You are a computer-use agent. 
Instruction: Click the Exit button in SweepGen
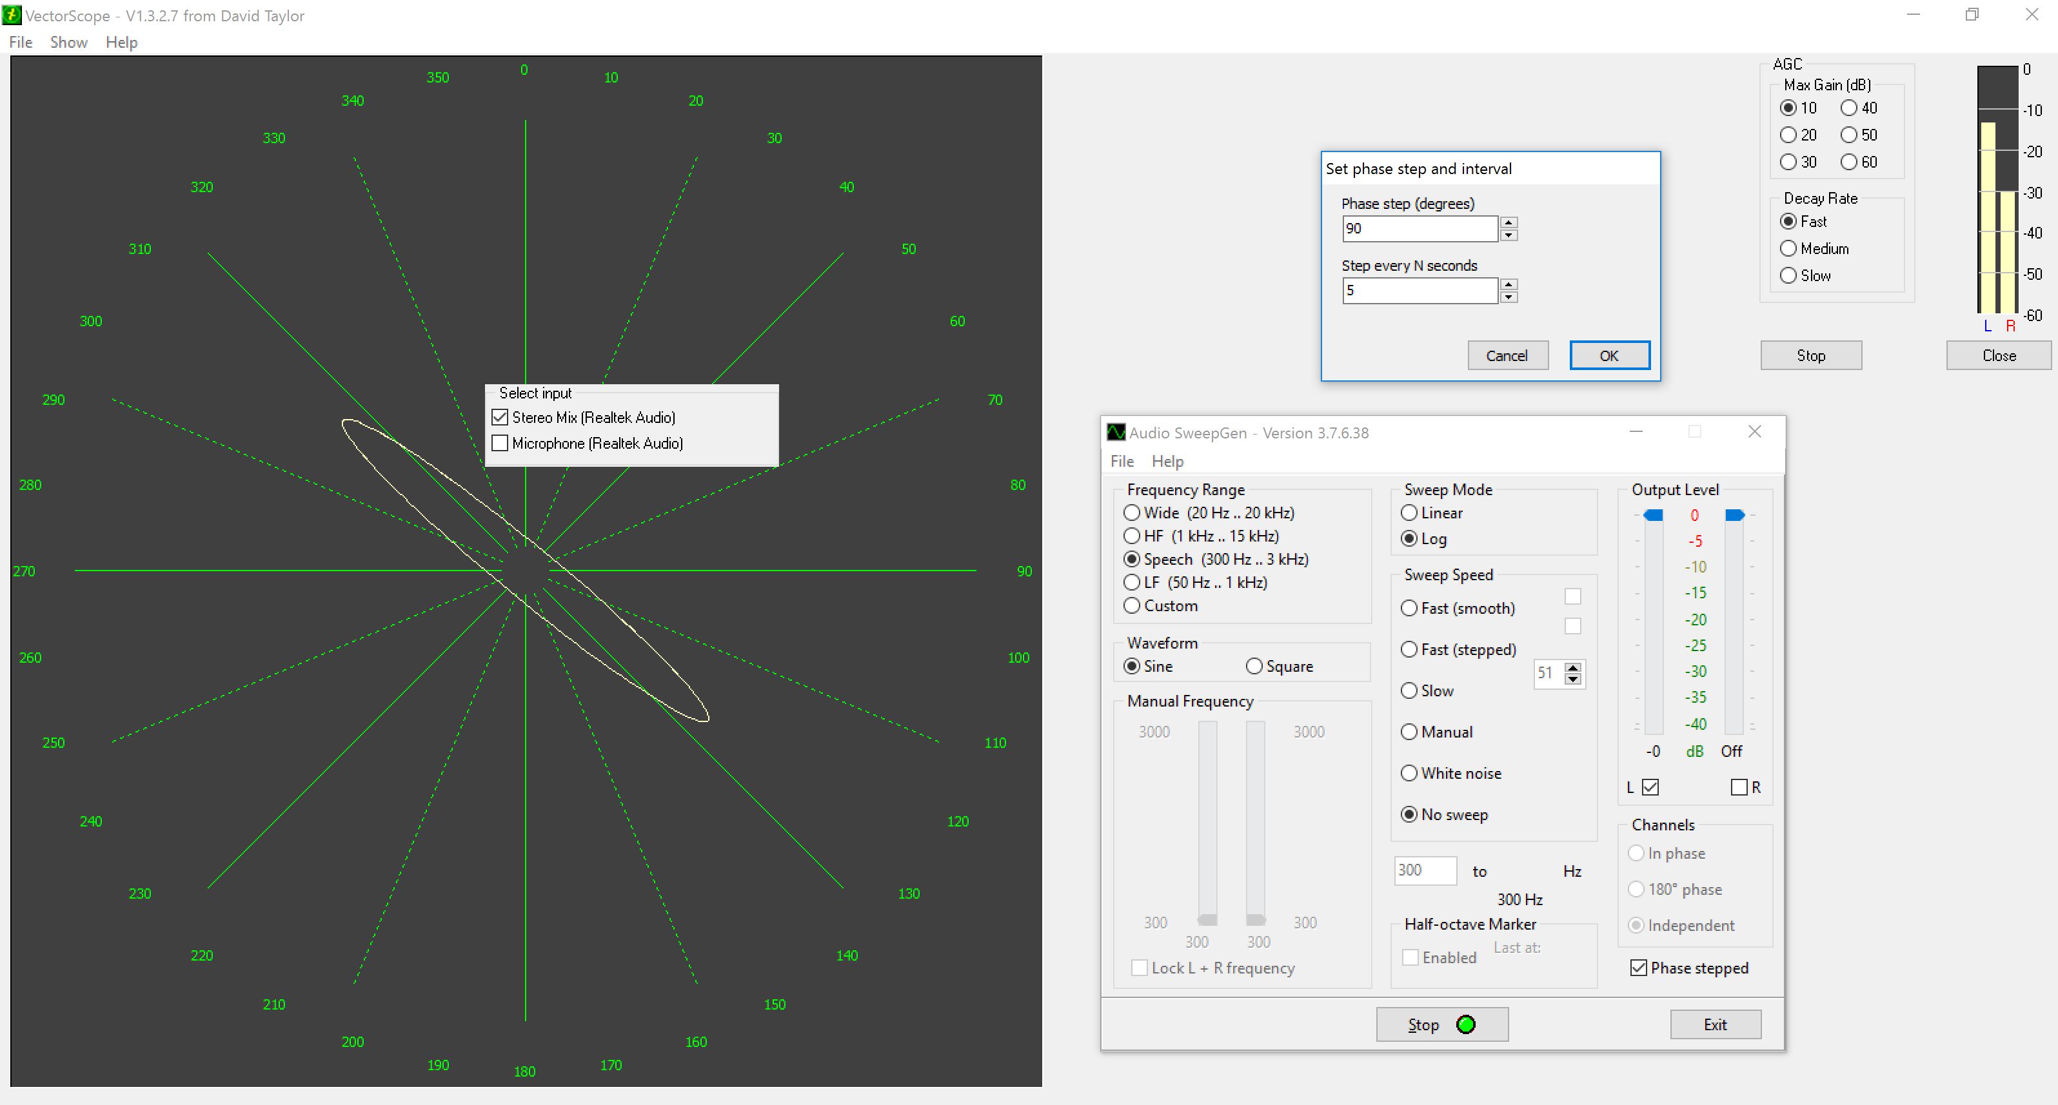click(x=1716, y=1024)
